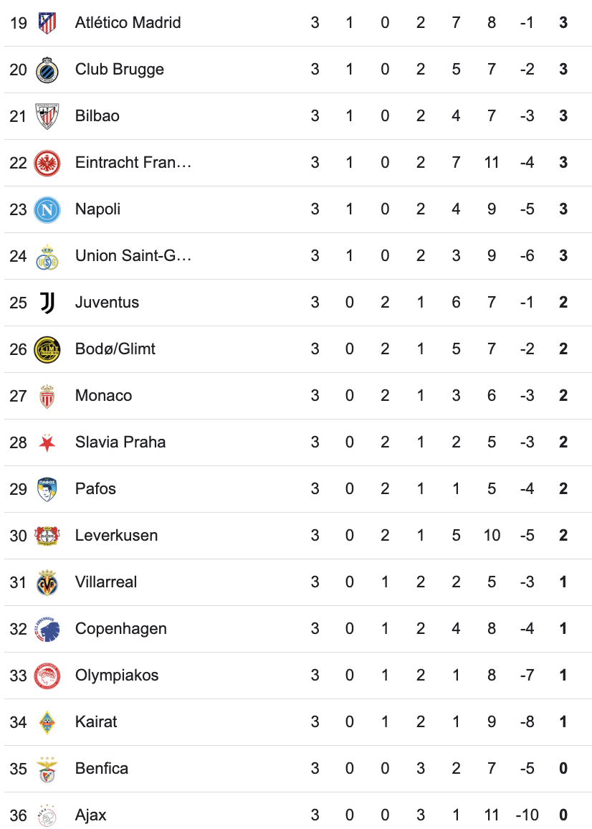Image resolution: width=592 pixels, height=829 pixels.
Task: Click the Slavia Praha red star icon
Action: click(x=47, y=442)
